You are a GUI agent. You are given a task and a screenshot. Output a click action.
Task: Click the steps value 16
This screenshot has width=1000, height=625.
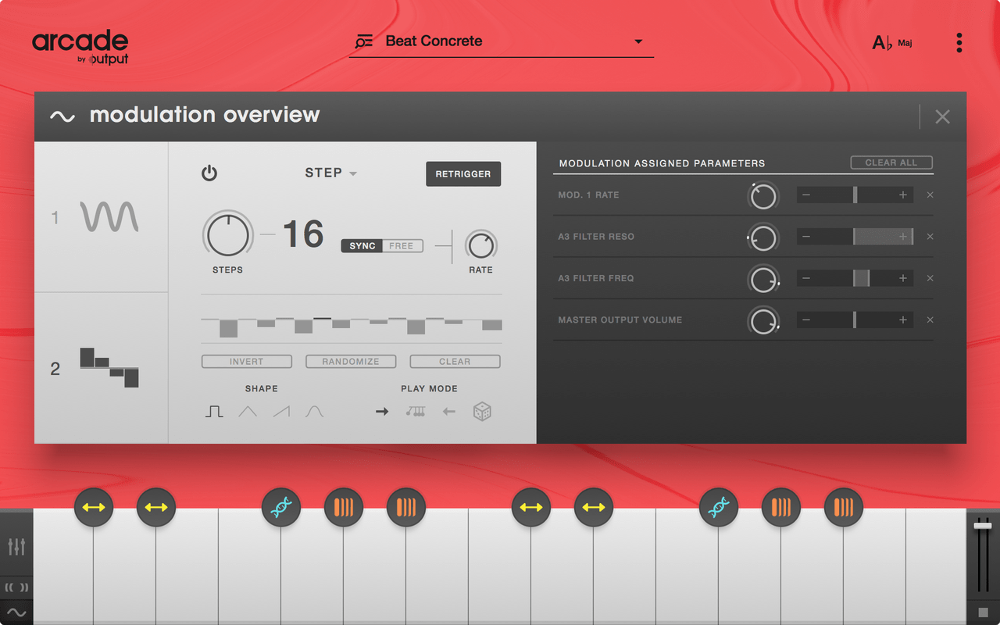[303, 234]
